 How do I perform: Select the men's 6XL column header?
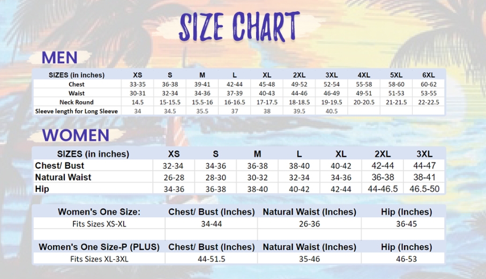428,75
